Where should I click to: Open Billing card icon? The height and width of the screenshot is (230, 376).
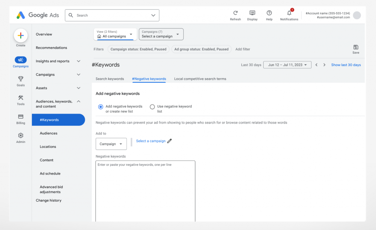click(x=21, y=116)
